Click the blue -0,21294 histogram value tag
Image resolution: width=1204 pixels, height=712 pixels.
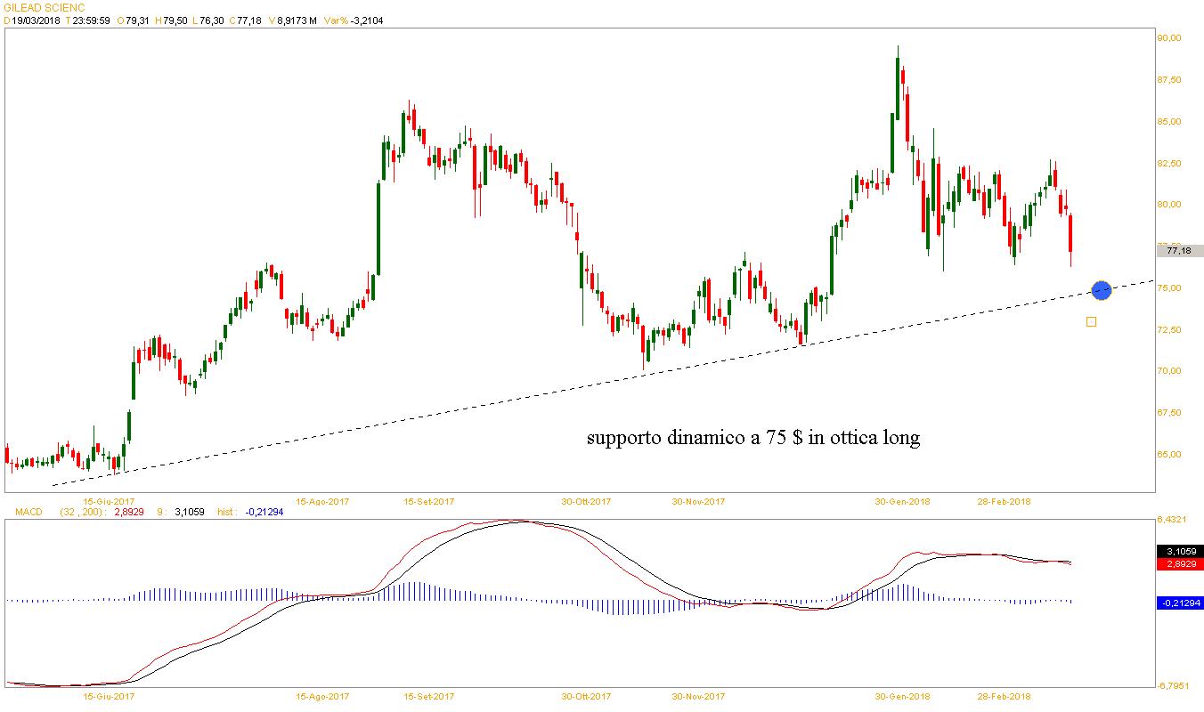(1179, 603)
